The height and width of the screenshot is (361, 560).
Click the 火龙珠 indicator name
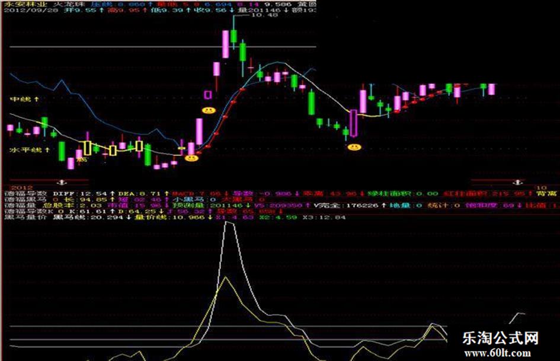[x=70, y=4]
